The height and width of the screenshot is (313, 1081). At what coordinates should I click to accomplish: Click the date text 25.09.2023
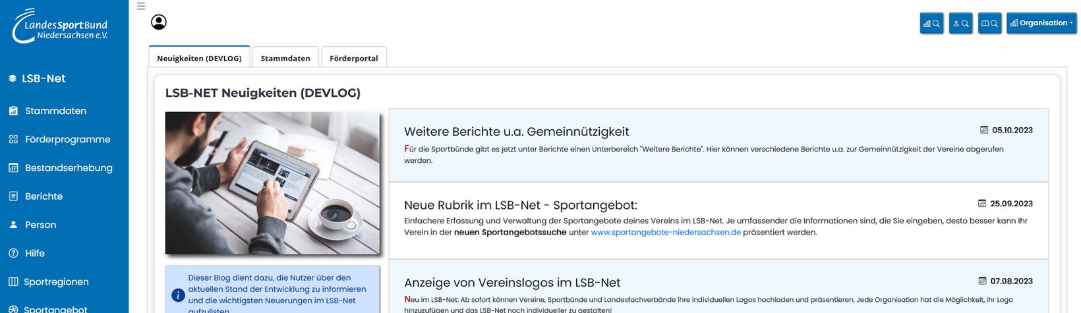point(1011,204)
